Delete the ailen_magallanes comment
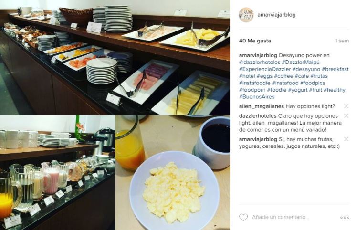This screenshot has height=230, width=357. tap(346, 106)
